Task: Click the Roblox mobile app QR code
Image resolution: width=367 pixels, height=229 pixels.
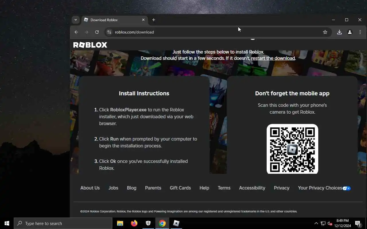Action: 292,149
